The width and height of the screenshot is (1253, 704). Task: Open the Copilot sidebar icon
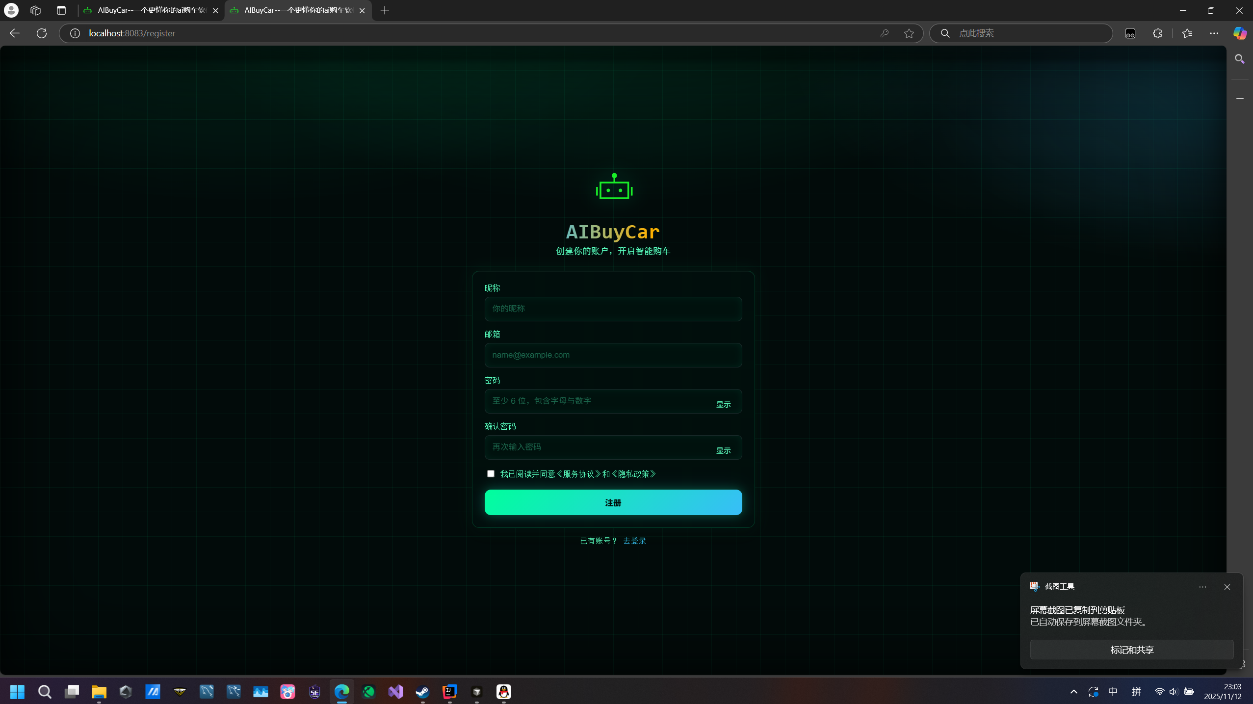pos(1240,33)
